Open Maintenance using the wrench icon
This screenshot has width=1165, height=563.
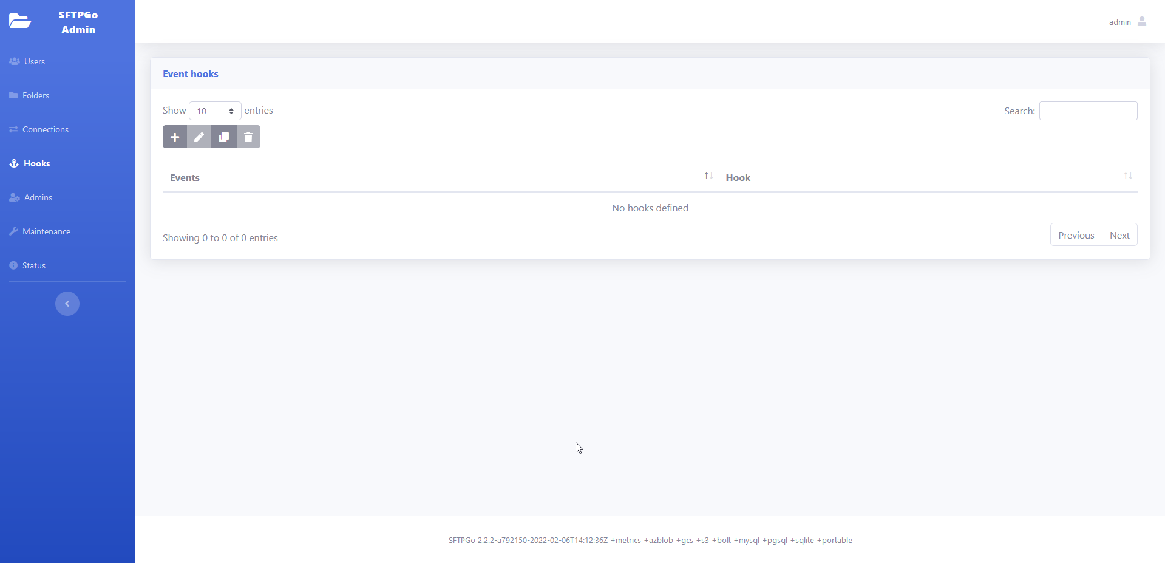point(15,231)
